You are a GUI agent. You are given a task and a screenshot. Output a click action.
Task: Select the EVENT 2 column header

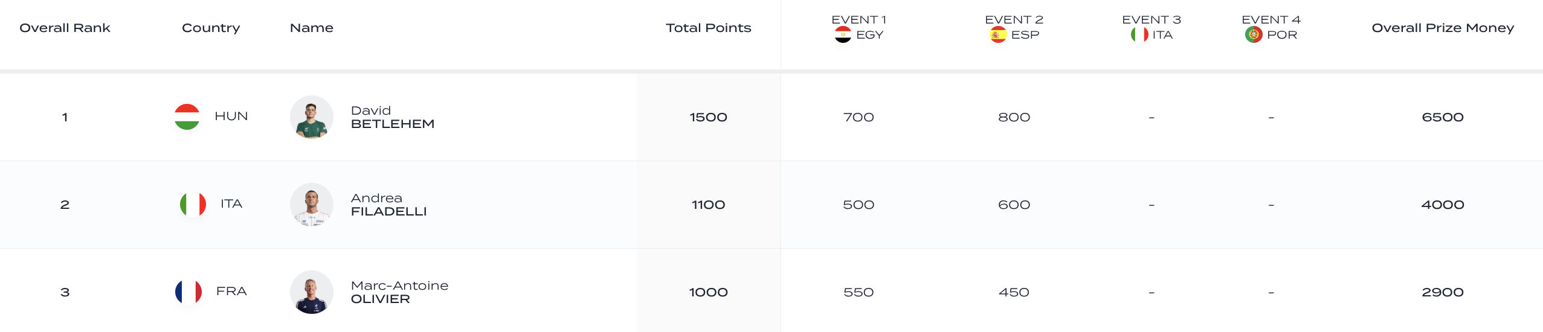coord(1014,20)
